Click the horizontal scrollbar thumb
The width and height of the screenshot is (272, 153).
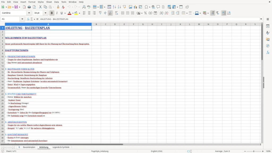click(x=62, y=144)
